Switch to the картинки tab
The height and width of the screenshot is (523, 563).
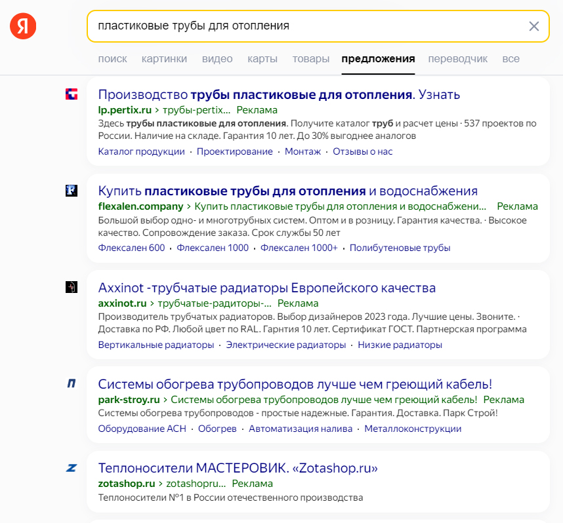164,59
